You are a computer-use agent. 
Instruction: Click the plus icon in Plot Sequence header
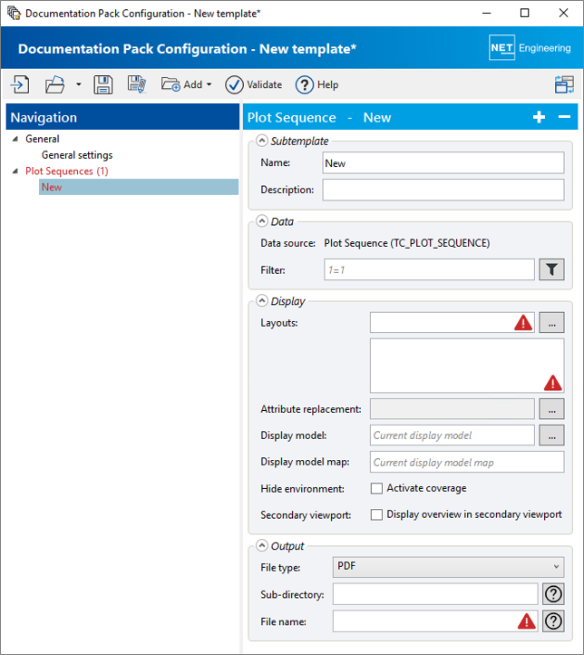pos(539,117)
